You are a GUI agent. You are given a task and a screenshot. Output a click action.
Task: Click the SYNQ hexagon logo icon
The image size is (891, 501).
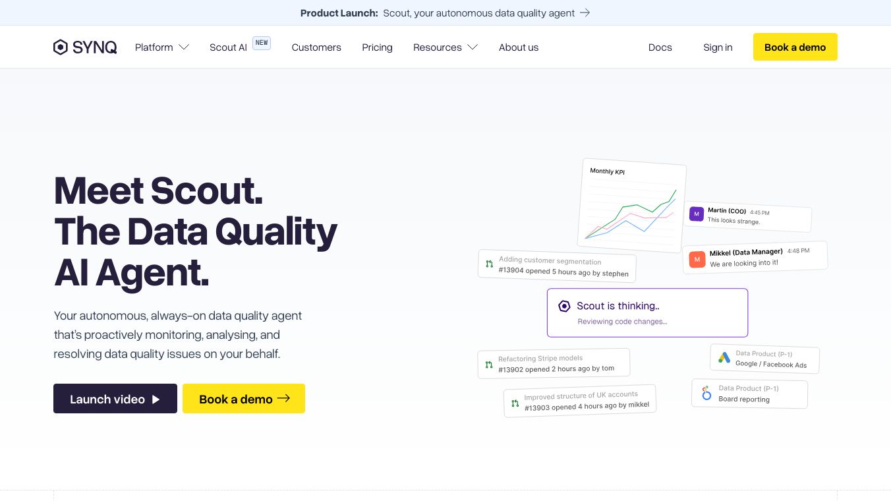(x=61, y=47)
